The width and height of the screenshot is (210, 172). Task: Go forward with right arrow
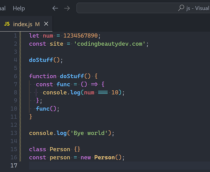tap(67, 8)
